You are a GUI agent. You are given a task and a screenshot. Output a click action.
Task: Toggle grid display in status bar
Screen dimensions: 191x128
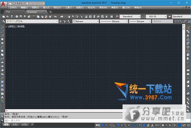click(x=103, y=125)
